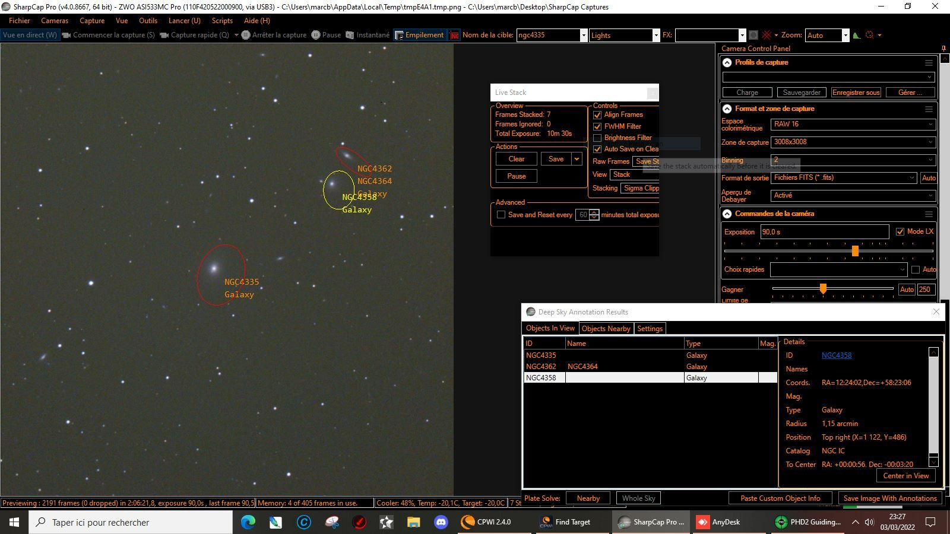The width and height of the screenshot is (950, 534).
Task: Click the Exposition slider handle
Action: click(x=855, y=251)
